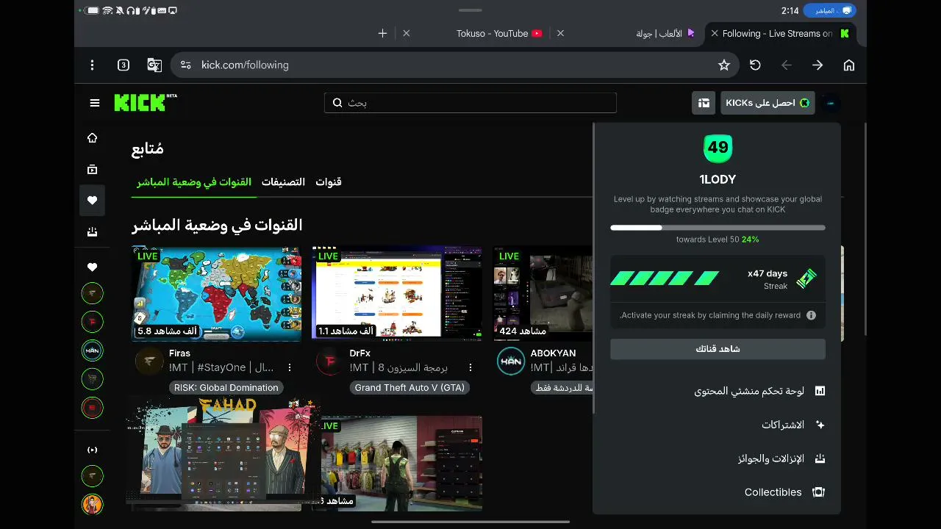The height and width of the screenshot is (529, 941).
Task: Open DrFx red avatar in the left sidebar
Action: 92,322
